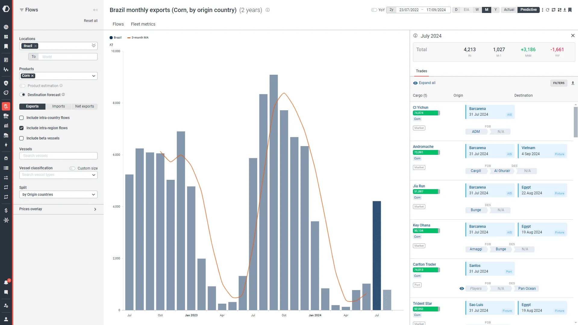Screen dimensions: 578x325
Task: Switch to the Fleet metrics tab
Action: (143, 24)
